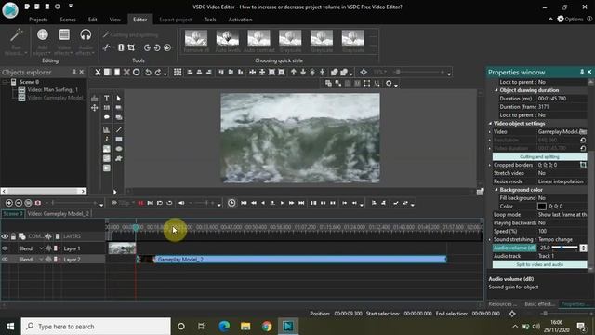The image size is (595, 335).
Task: Select the Gameplay Model_2 clip on timeline
Action: 291,260
